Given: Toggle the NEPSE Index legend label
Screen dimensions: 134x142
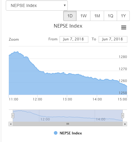Looking at the screenshot, I should (x=71, y=133).
